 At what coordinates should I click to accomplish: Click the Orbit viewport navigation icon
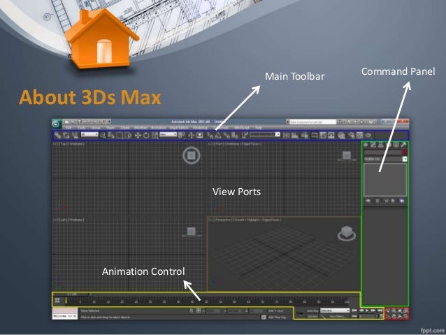point(400,316)
